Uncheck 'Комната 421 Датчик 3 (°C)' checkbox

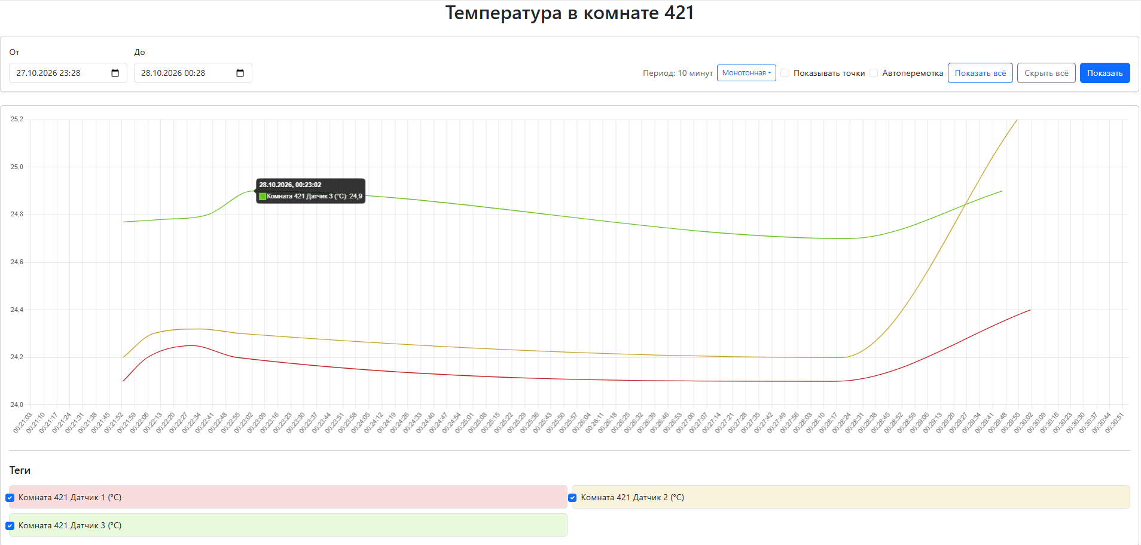[x=10, y=525]
